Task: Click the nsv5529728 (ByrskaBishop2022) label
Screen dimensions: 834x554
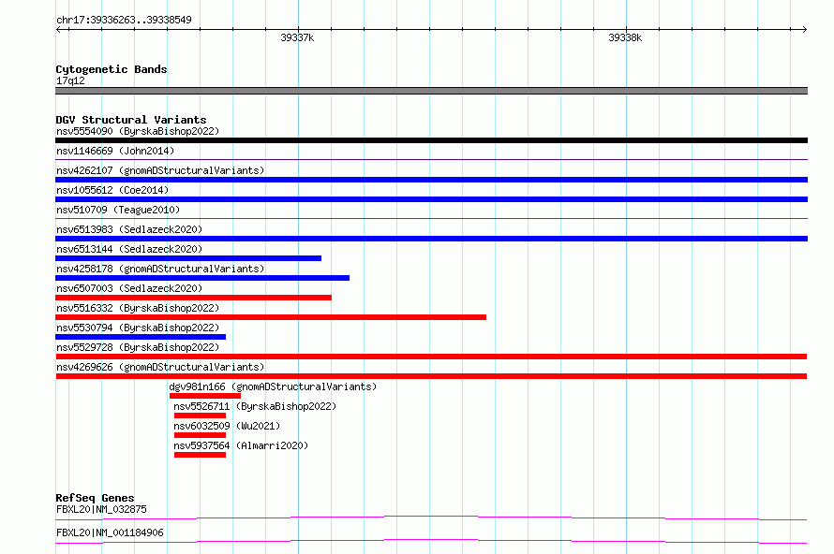Action: tap(138, 347)
